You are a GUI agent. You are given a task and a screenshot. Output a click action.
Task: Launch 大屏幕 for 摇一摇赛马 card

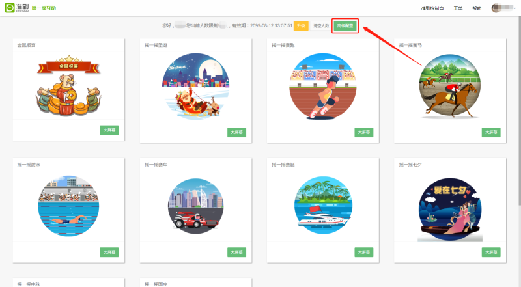pyautogui.click(x=491, y=133)
